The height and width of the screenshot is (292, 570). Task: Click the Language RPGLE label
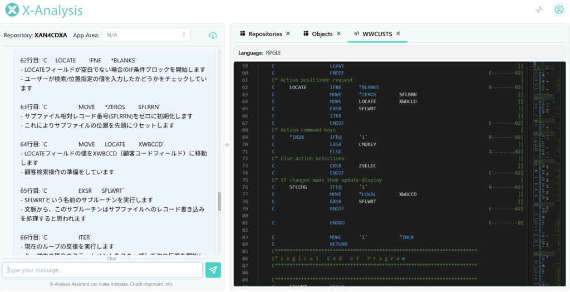[x=259, y=53]
